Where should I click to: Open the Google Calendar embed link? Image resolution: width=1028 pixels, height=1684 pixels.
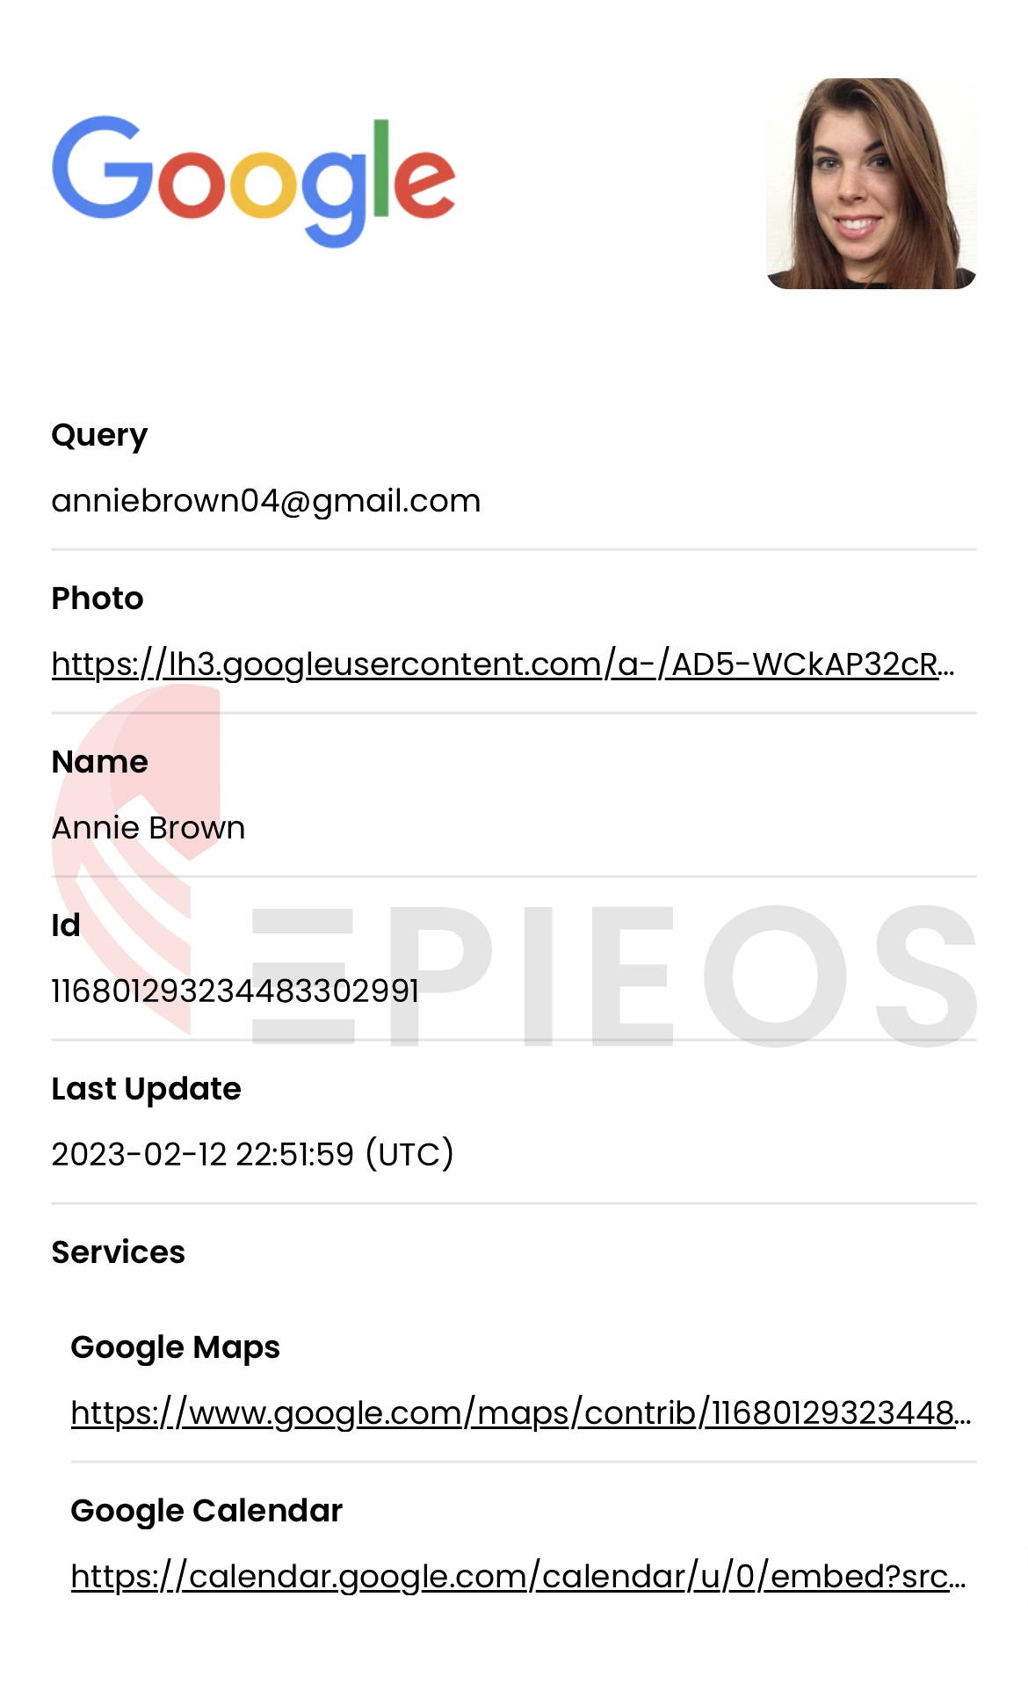coord(518,1577)
